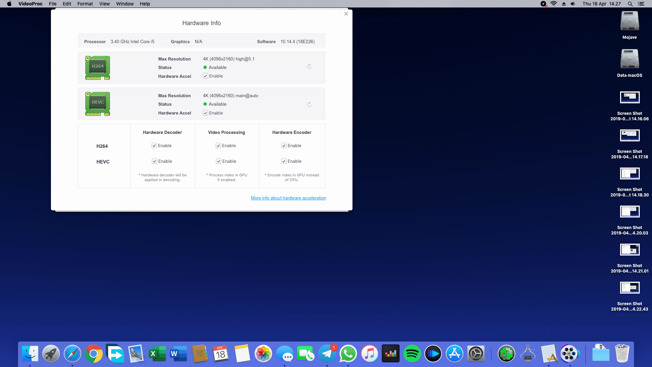Open the Format menu
The height and width of the screenshot is (367, 652).
pyautogui.click(x=85, y=4)
